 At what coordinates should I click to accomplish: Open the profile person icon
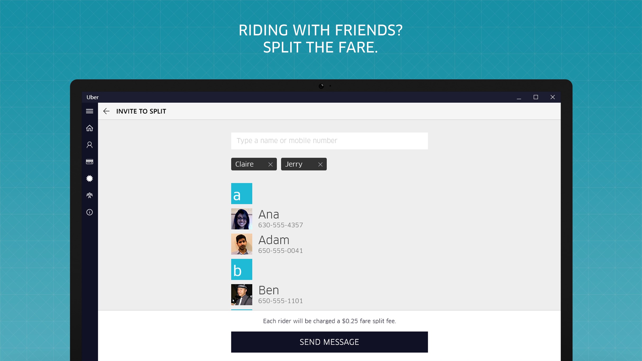coord(90,145)
